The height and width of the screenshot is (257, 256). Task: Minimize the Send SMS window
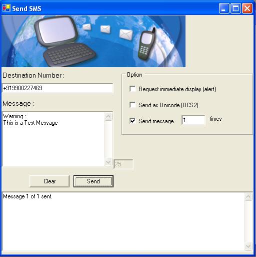click(x=224, y=8)
